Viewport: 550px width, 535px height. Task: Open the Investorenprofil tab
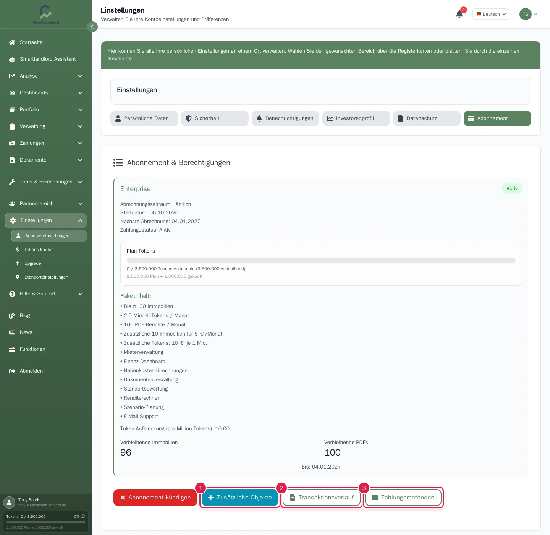[x=356, y=118]
